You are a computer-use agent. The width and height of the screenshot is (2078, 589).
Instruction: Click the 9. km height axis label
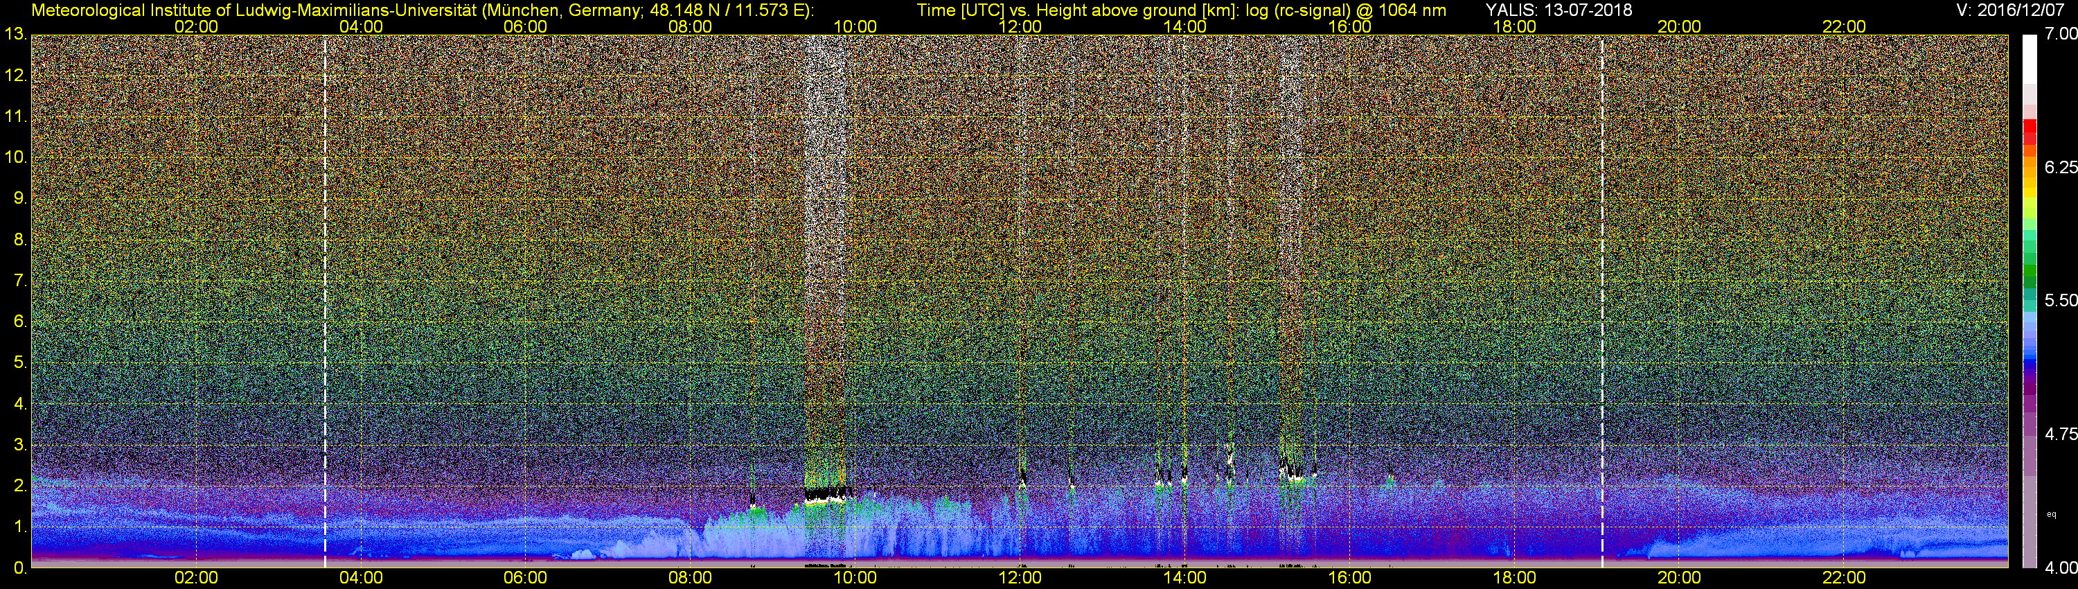point(20,198)
